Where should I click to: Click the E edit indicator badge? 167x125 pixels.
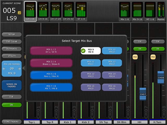(20, 12)
